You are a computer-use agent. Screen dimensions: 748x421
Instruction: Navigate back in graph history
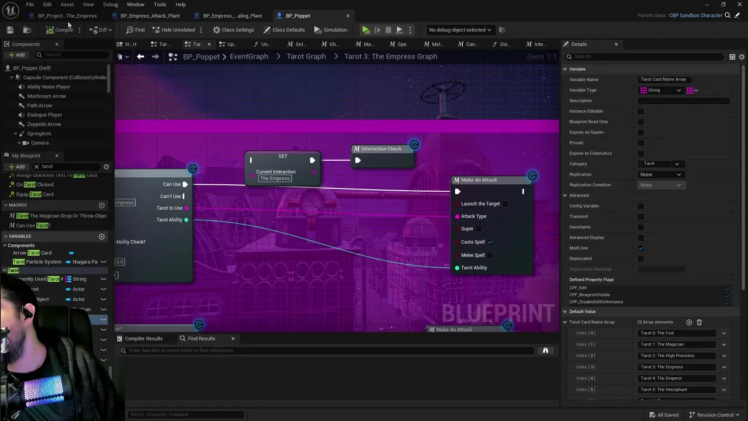tap(140, 57)
